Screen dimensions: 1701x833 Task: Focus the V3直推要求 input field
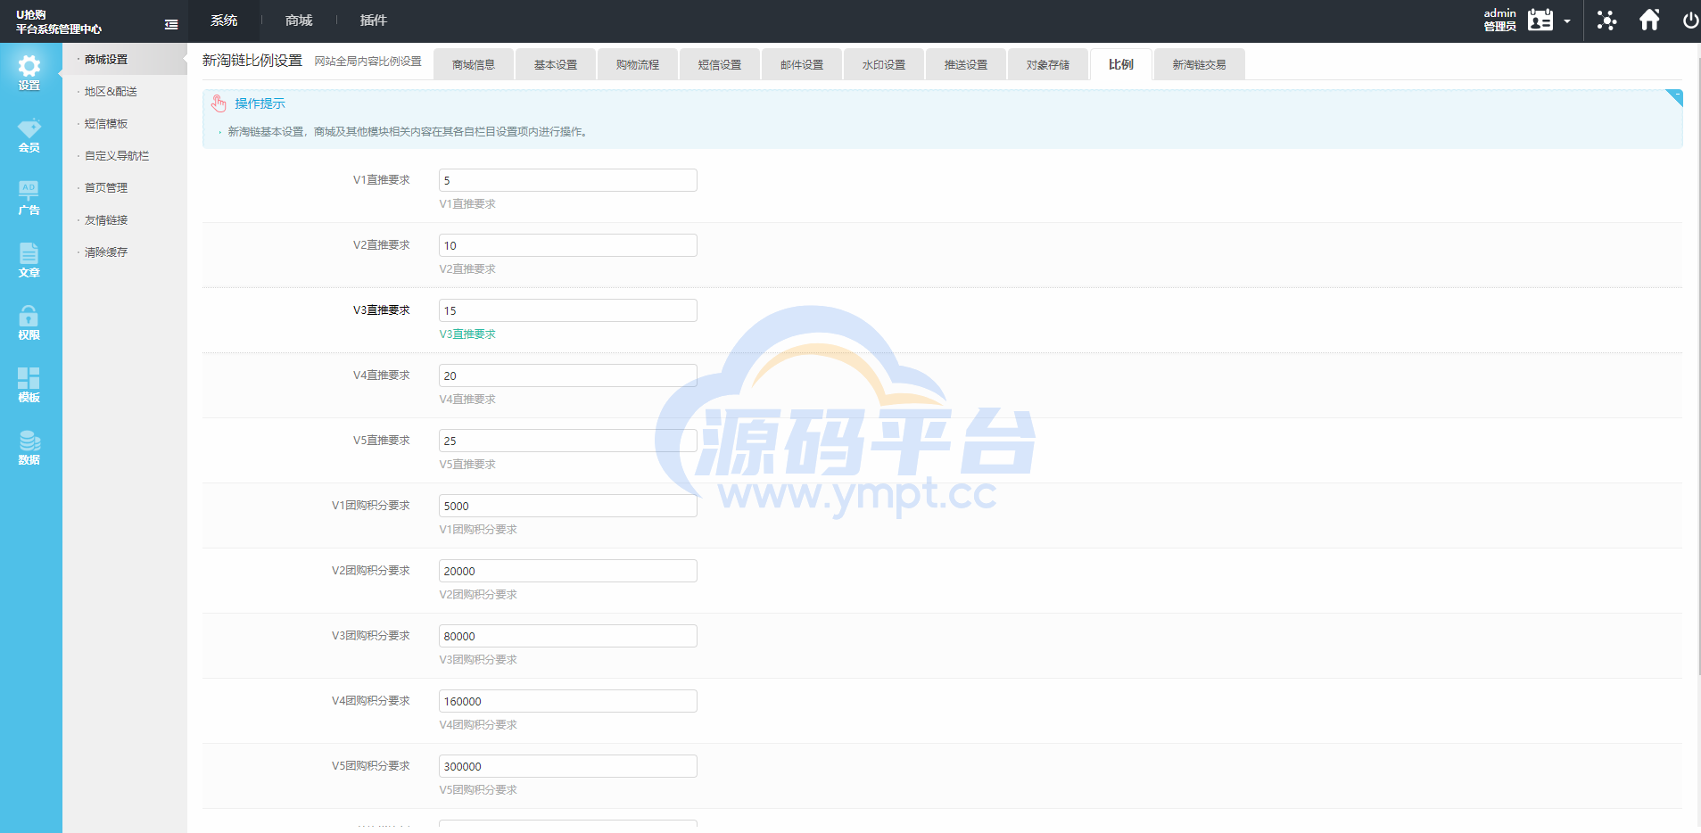tap(568, 310)
